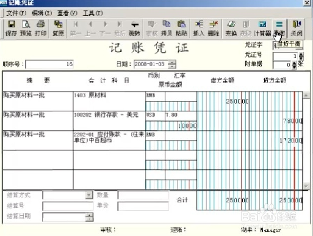
Task: Open the Calculator (计算器) tool
Action: [262, 28]
